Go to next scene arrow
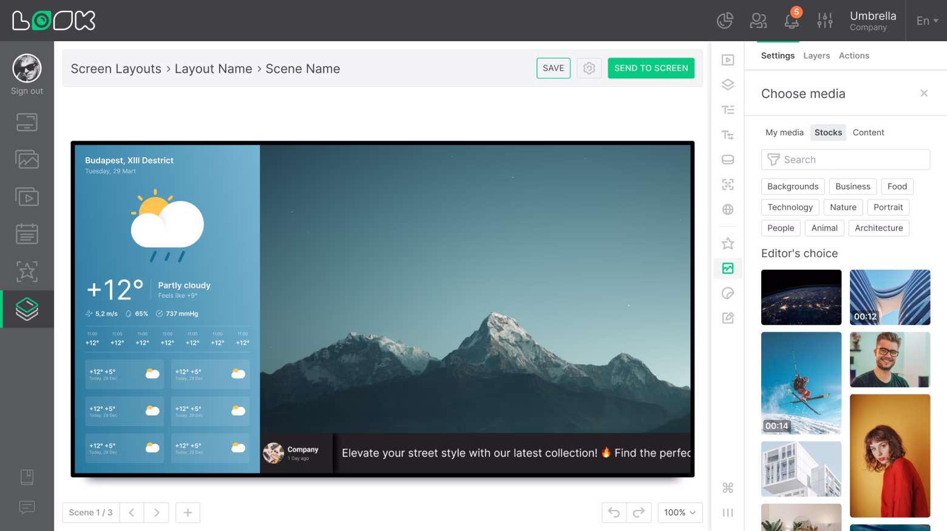This screenshot has height=531, width=947. click(x=157, y=513)
